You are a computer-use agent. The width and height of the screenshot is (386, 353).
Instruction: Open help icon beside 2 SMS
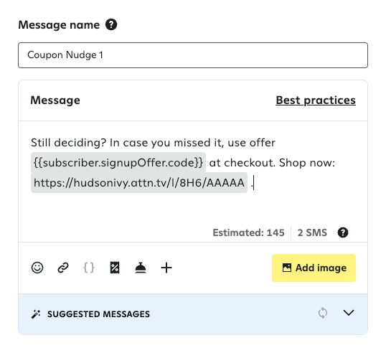[343, 232]
